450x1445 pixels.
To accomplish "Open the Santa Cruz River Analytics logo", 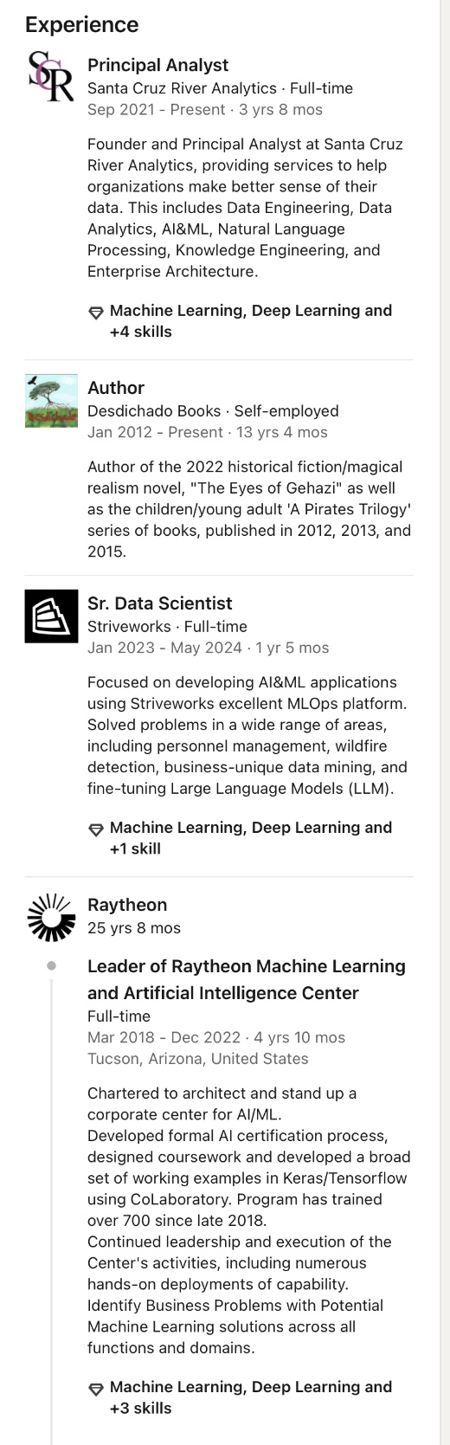I will click(51, 76).
